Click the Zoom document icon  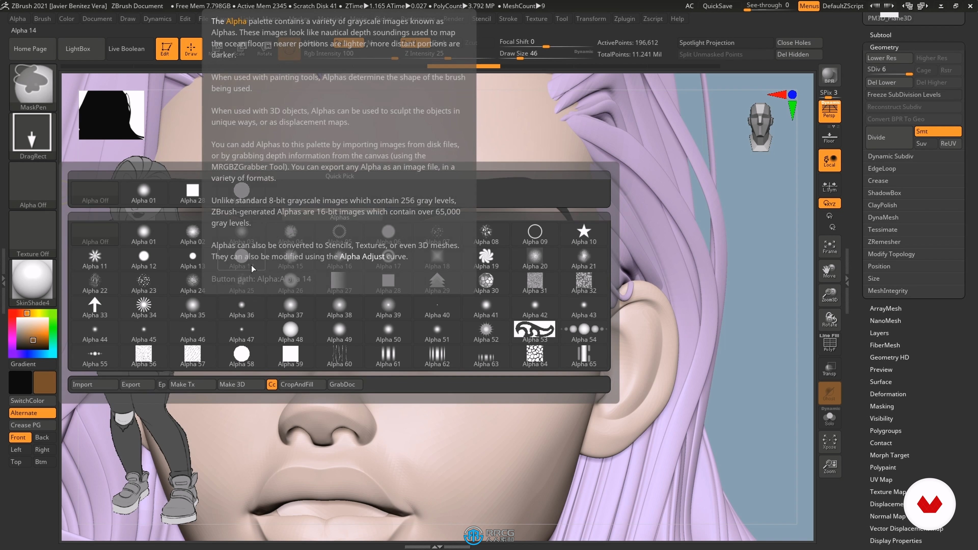point(830,466)
